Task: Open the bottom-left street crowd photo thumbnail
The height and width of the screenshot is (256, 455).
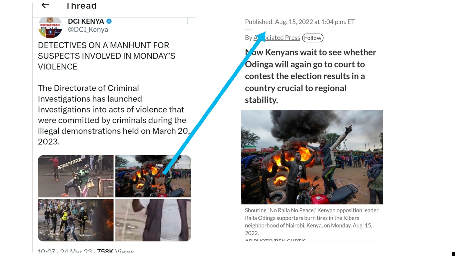Action: point(76,220)
